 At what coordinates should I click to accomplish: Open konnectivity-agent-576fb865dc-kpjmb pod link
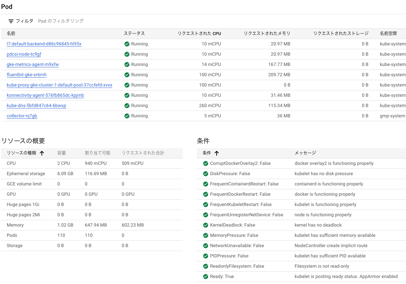click(45, 95)
